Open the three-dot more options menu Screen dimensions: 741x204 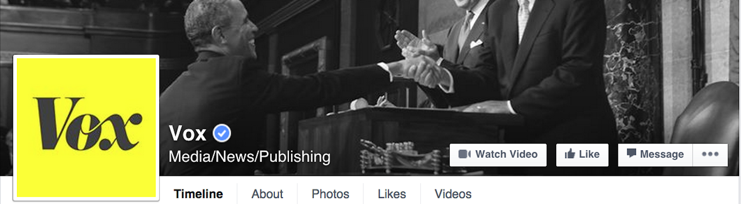click(710, 155)
